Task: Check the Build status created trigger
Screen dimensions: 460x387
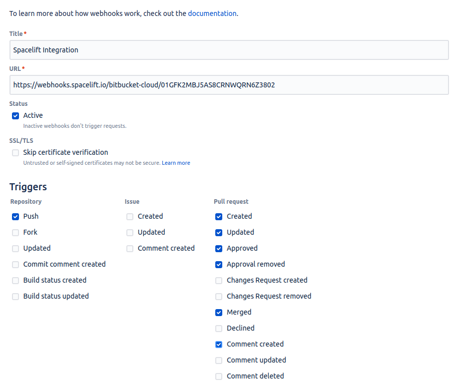Action: [15, 280]
